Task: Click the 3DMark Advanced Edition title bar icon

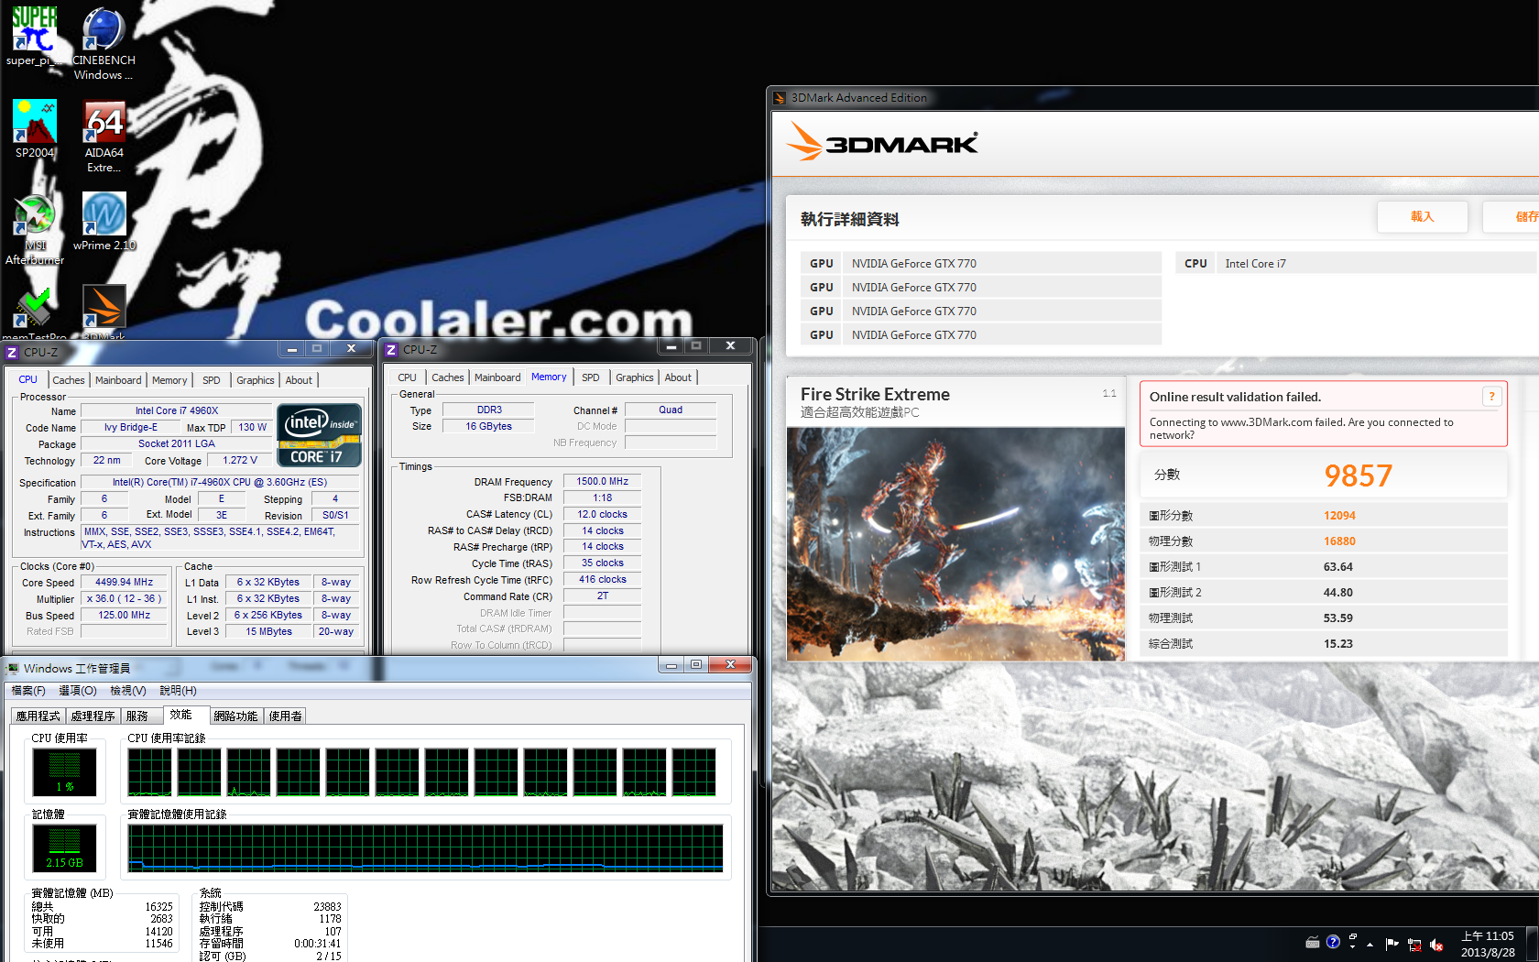Action: [x=780, y=98]
